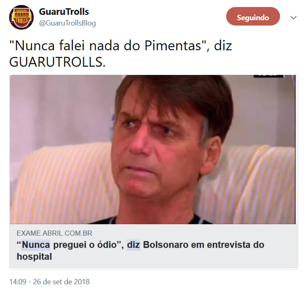Image resolution: width=306 pixels, height=288 pixels.
Task: Open the article preview image
Action: (x=153, y=150)
